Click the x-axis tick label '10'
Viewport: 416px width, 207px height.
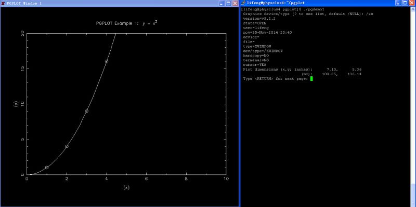pyautogui.click(x=226, y=178)
